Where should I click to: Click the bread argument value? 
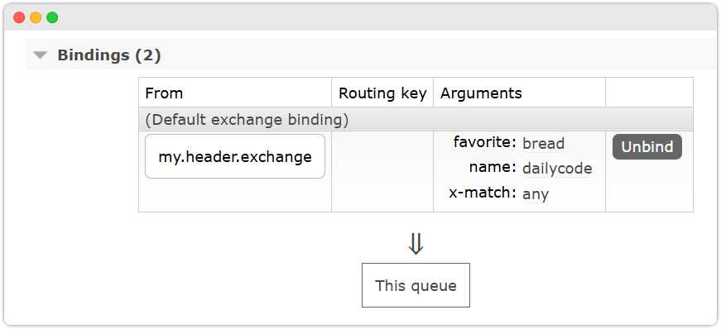pyautogui.click(x=544, y=144)
